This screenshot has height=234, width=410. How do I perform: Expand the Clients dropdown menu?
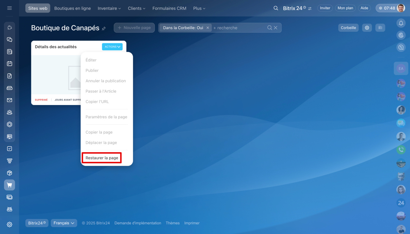[x=136, y=8]
